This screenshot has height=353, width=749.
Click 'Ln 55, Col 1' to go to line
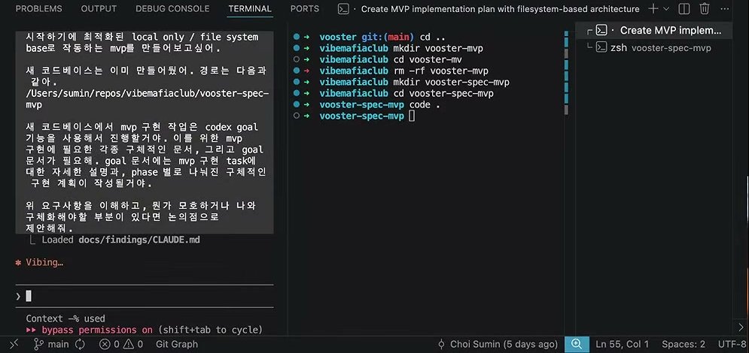[623, 344]
